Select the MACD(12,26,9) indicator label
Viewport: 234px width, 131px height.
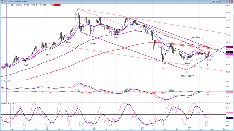[6, 81]
